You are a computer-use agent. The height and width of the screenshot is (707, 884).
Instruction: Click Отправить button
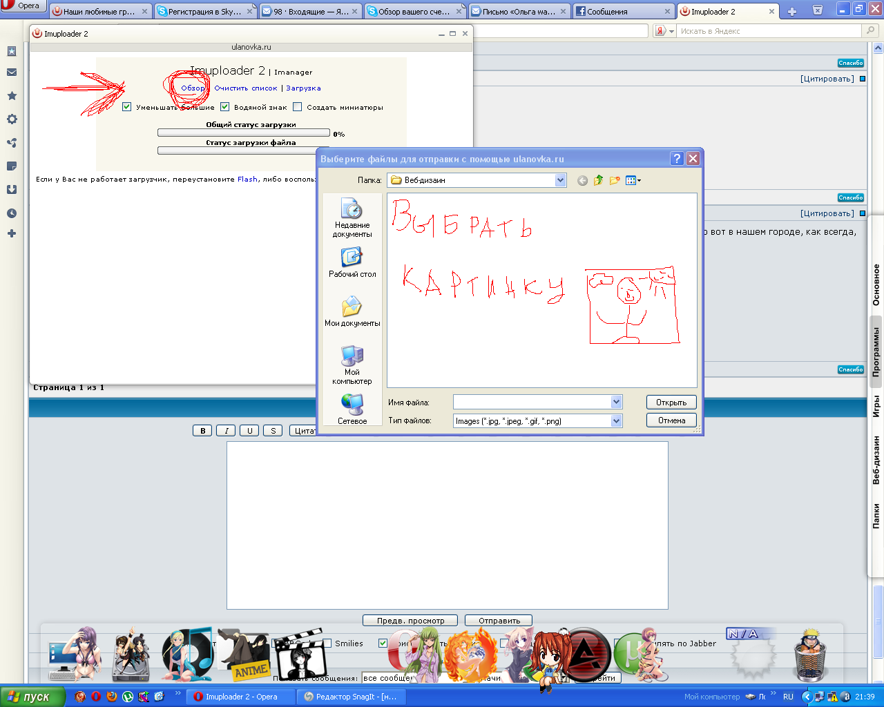(x=499, y=621)
